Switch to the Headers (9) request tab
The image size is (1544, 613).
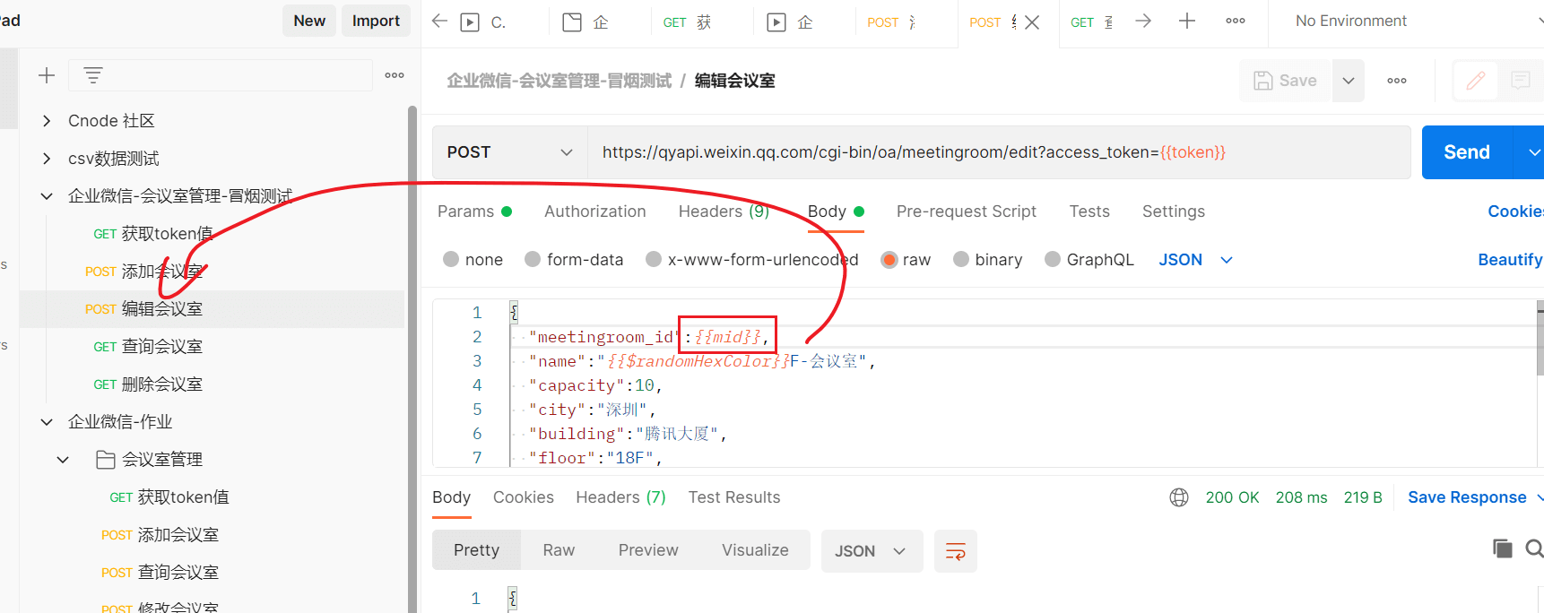(724, 212)
